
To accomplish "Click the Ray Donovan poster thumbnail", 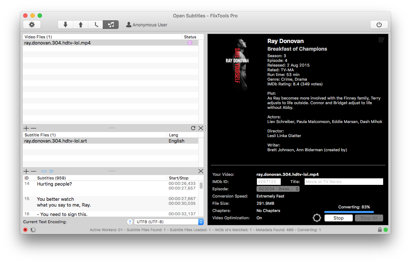I will point(237,64).
